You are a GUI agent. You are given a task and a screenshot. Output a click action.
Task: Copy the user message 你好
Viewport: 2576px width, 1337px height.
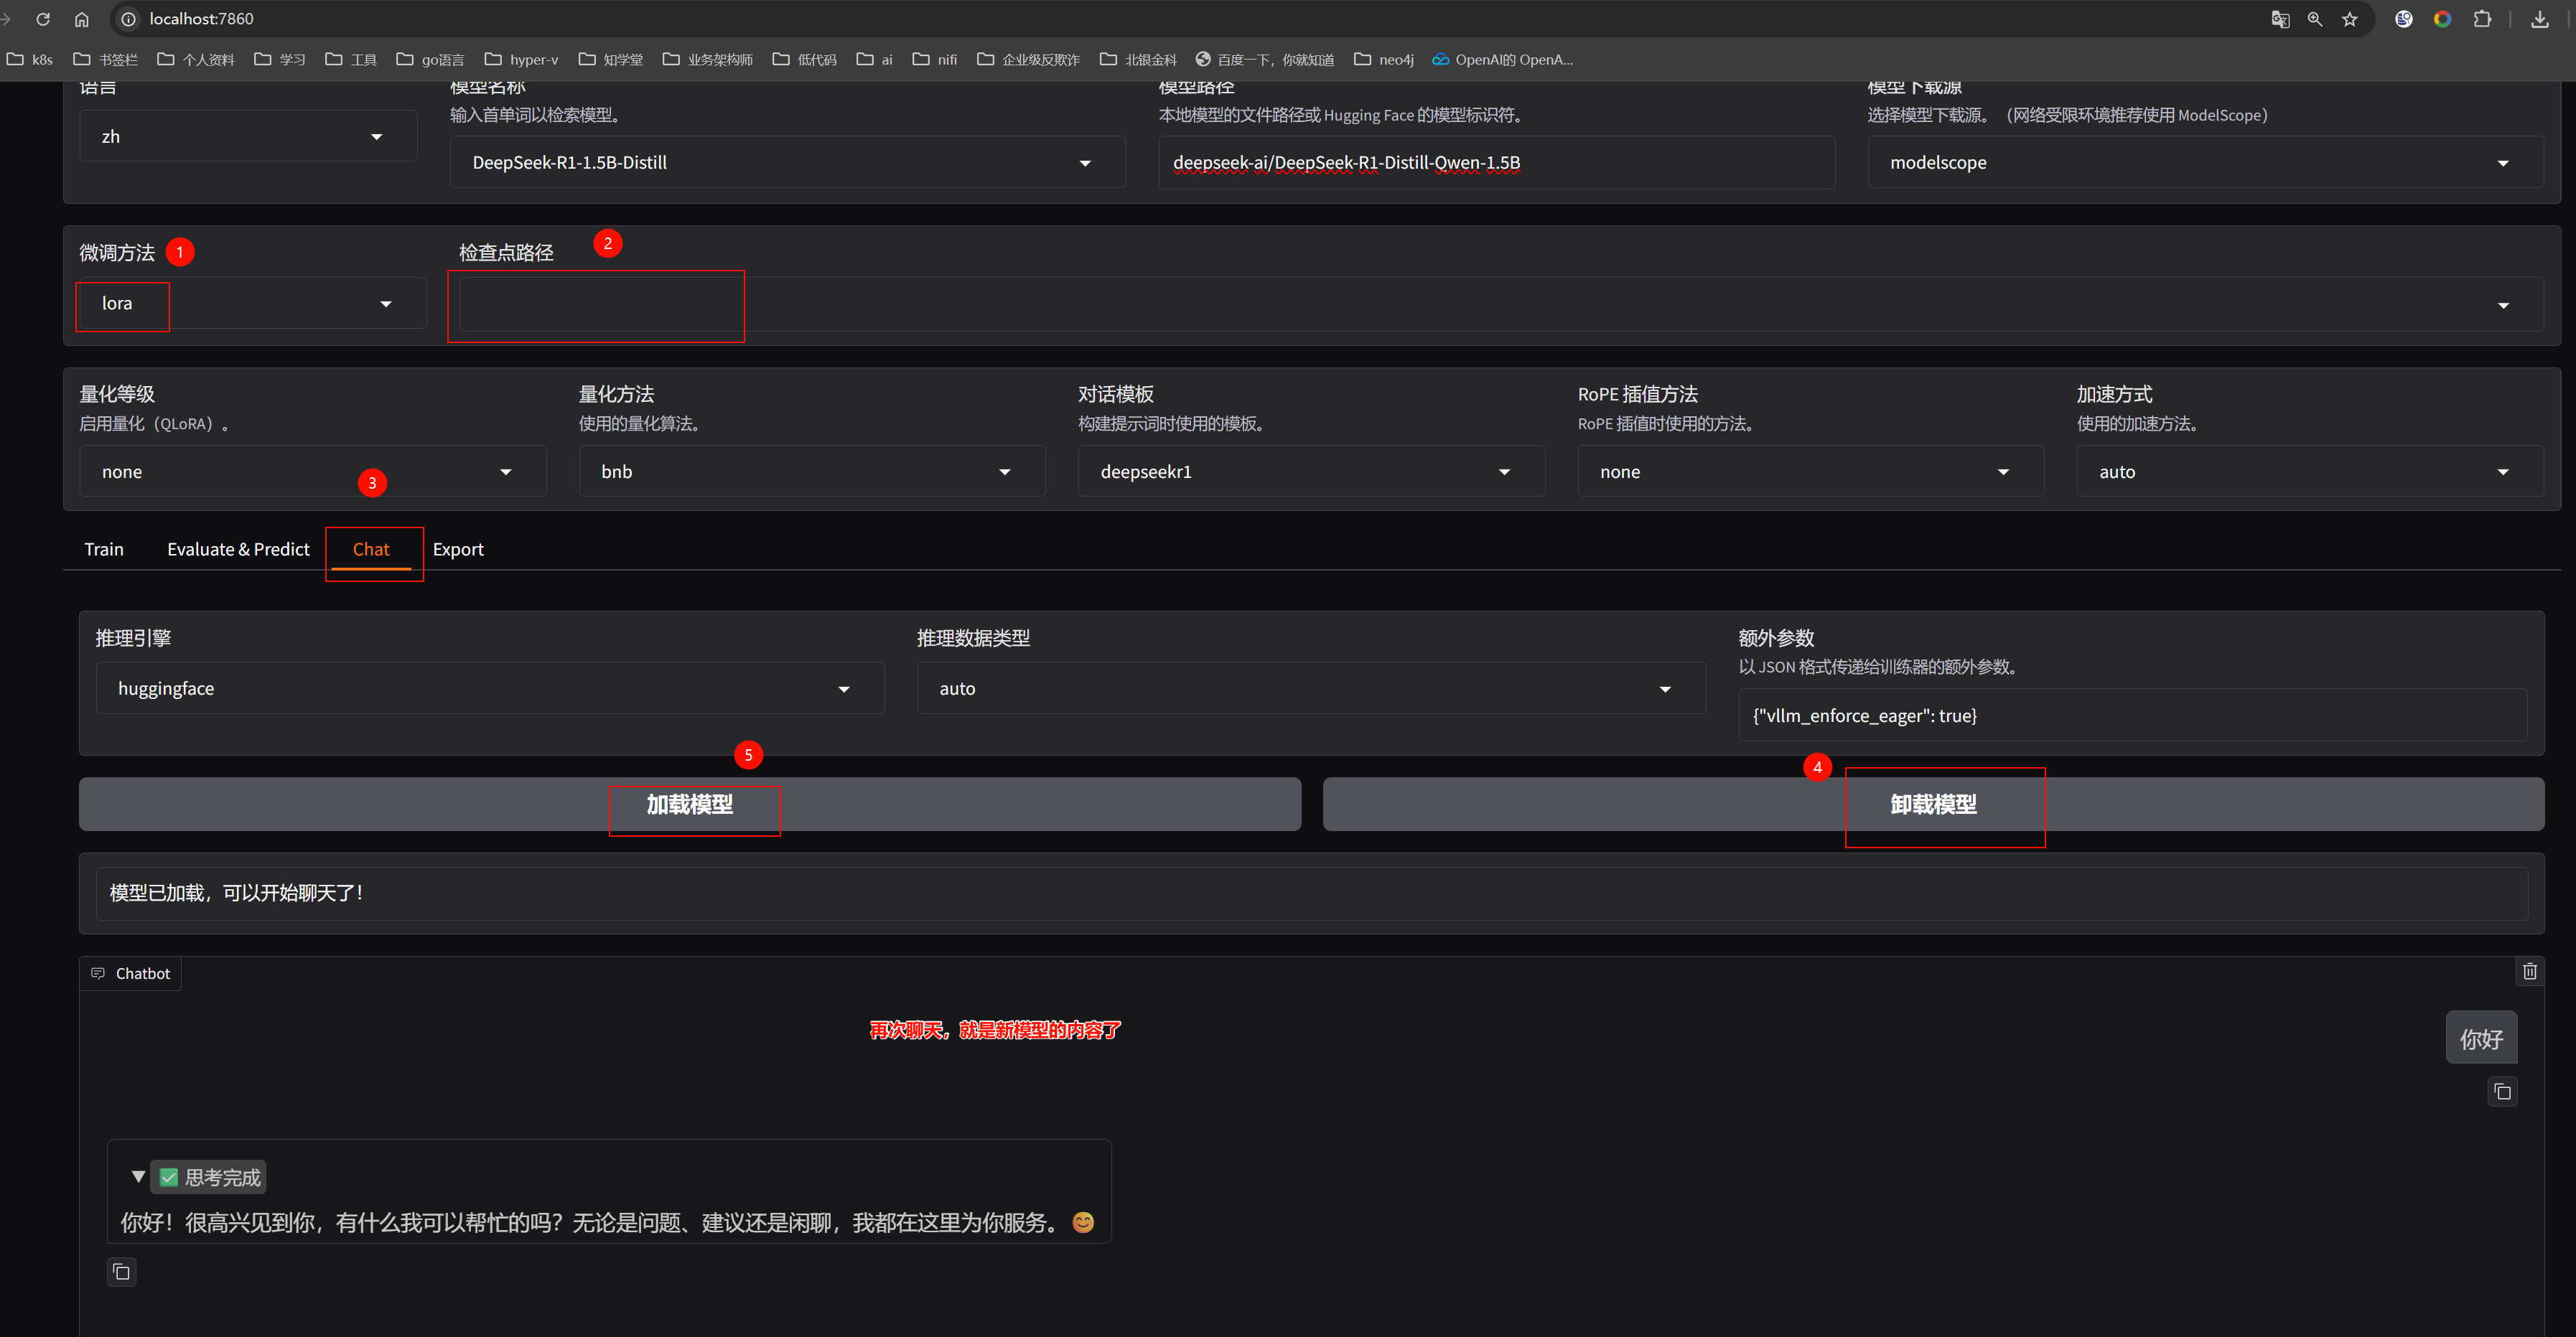click(2502, 1092)
